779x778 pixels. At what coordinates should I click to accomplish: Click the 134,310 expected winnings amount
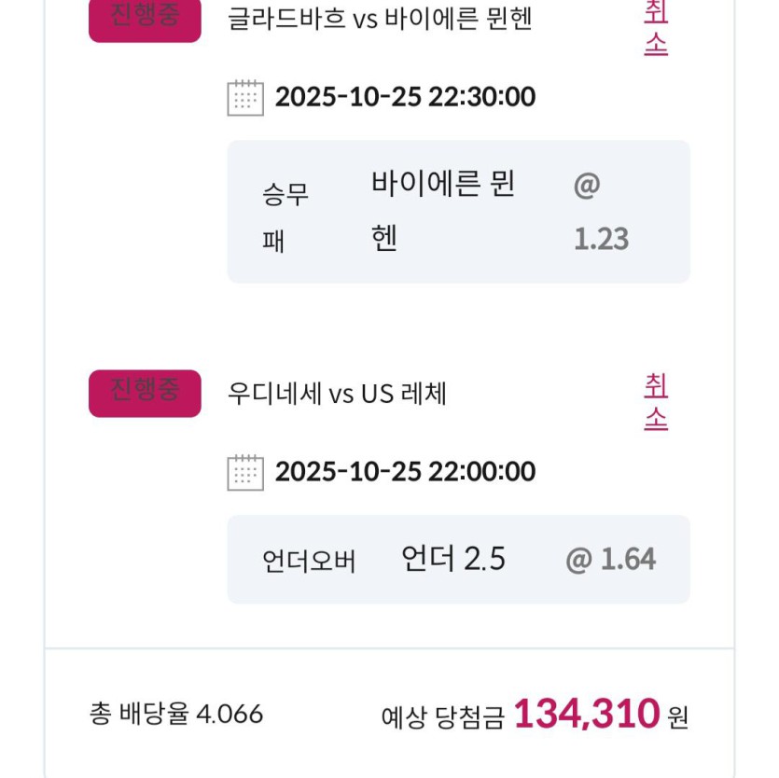(x=587, y=715)
